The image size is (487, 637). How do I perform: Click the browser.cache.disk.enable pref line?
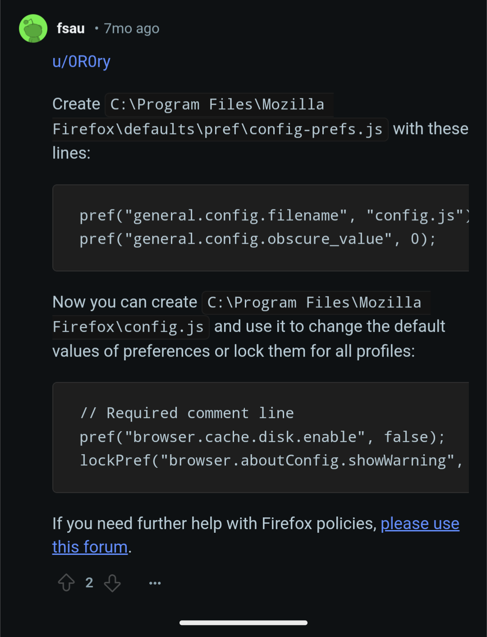[x=262, y=437]
